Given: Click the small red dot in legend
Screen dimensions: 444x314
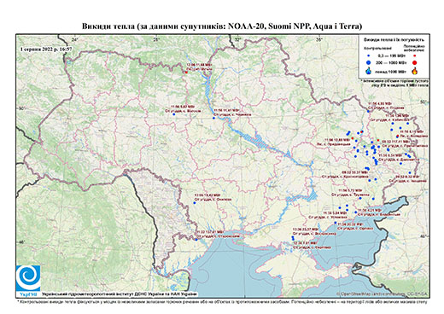Looking at the screenshot, I should point(415,55).
